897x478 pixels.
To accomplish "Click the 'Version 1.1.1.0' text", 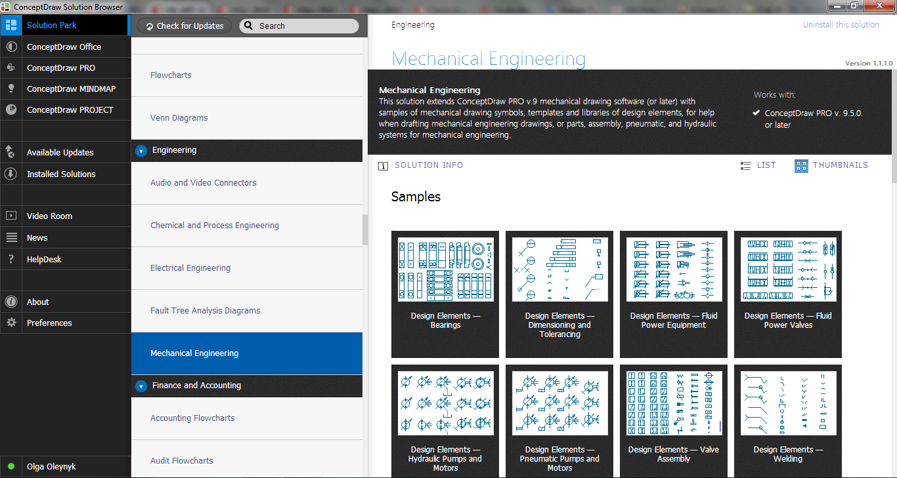I will coord(869,64).
